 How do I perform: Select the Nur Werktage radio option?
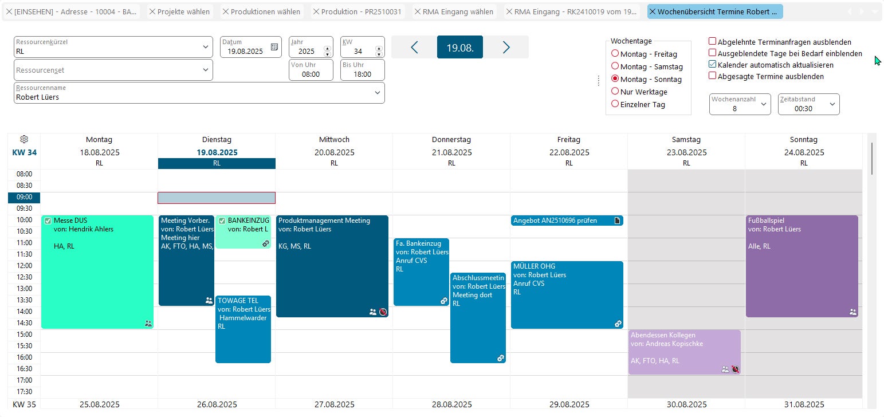pyautogui.click(x=615, y=91)
